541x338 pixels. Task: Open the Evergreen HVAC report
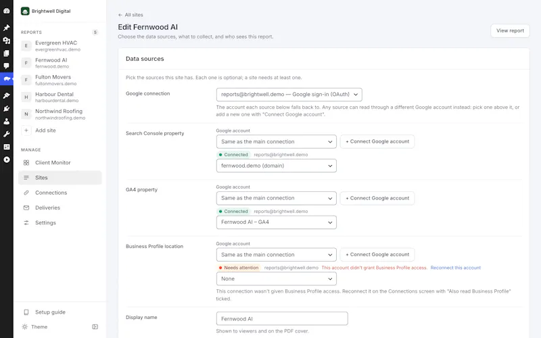point(60,46)
